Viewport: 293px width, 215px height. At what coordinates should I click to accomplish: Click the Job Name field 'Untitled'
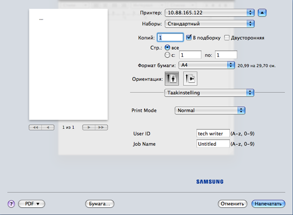click(213, 144)
